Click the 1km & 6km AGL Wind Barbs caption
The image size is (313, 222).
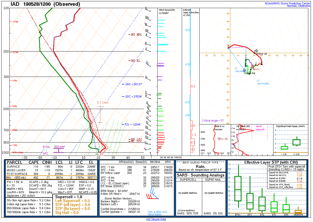point(157,213)
